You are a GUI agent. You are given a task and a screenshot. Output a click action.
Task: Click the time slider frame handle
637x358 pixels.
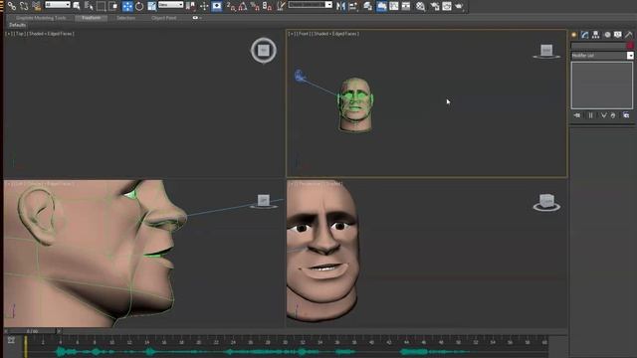[32, 331]
